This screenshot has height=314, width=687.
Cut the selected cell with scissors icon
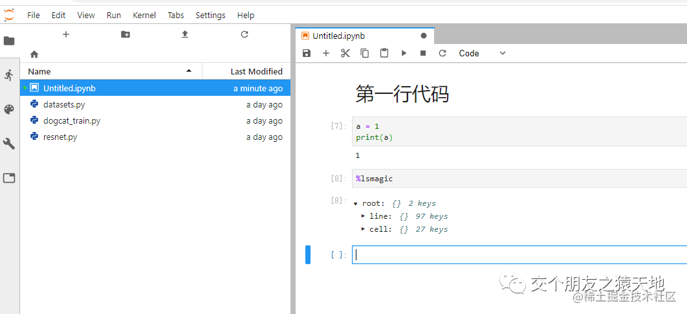point(345,53)
